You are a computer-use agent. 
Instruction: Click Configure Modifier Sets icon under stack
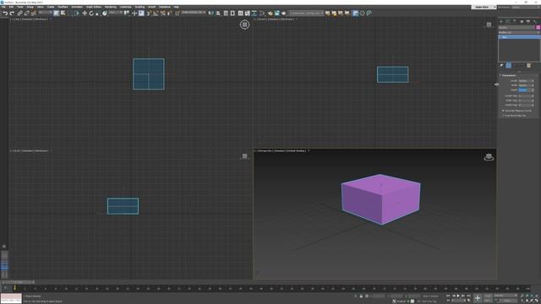click(529, 66)
